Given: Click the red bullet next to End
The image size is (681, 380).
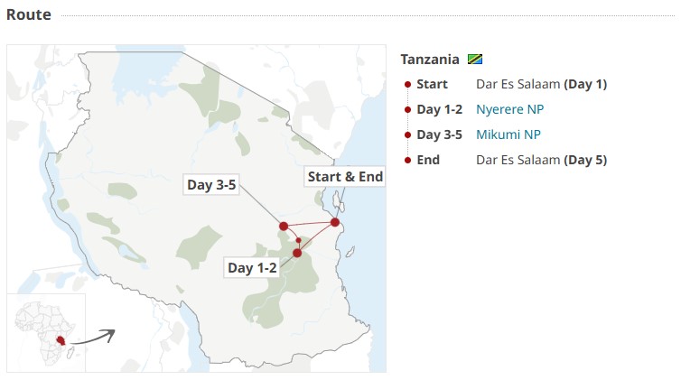Looking at the screenshot, I should pyautogui.click(x=408, y=160).
